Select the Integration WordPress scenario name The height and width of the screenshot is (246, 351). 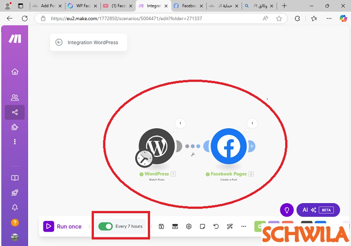[x=93, y=42]
